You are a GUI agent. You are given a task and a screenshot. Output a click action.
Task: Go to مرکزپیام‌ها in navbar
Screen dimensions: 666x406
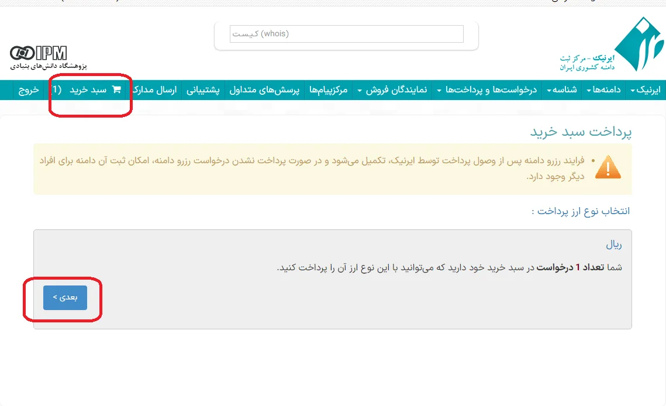click(329, 90)
